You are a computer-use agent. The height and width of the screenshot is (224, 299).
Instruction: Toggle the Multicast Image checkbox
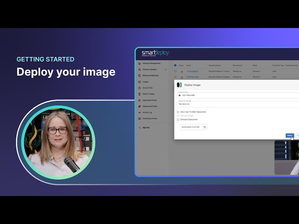coord(178,116)
